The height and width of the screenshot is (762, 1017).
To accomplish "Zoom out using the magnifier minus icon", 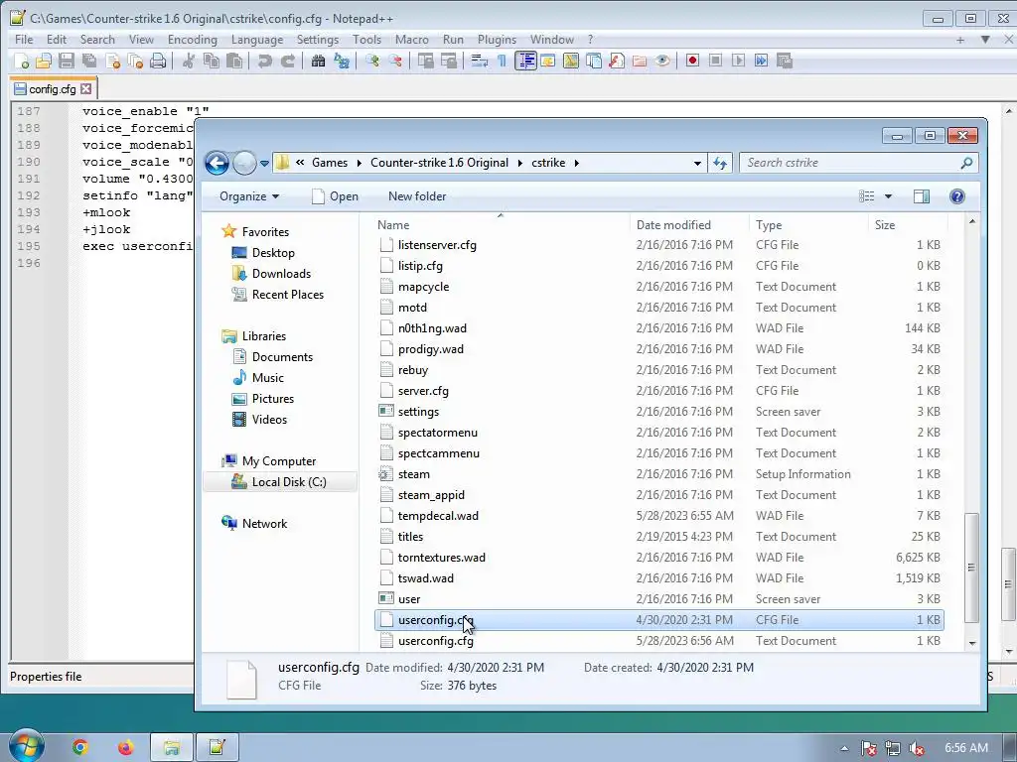I will click(395, 61).
